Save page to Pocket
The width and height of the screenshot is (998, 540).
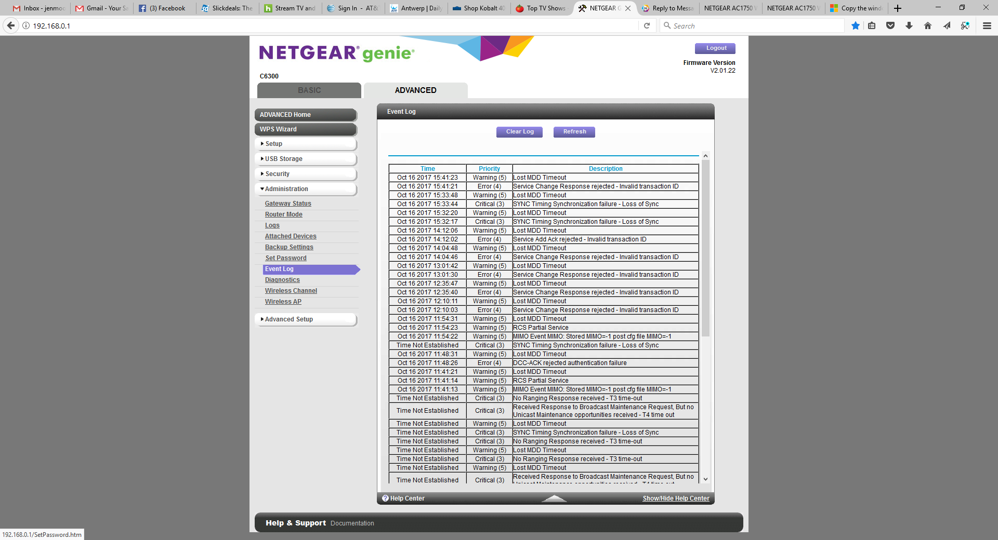click(890, 25)
